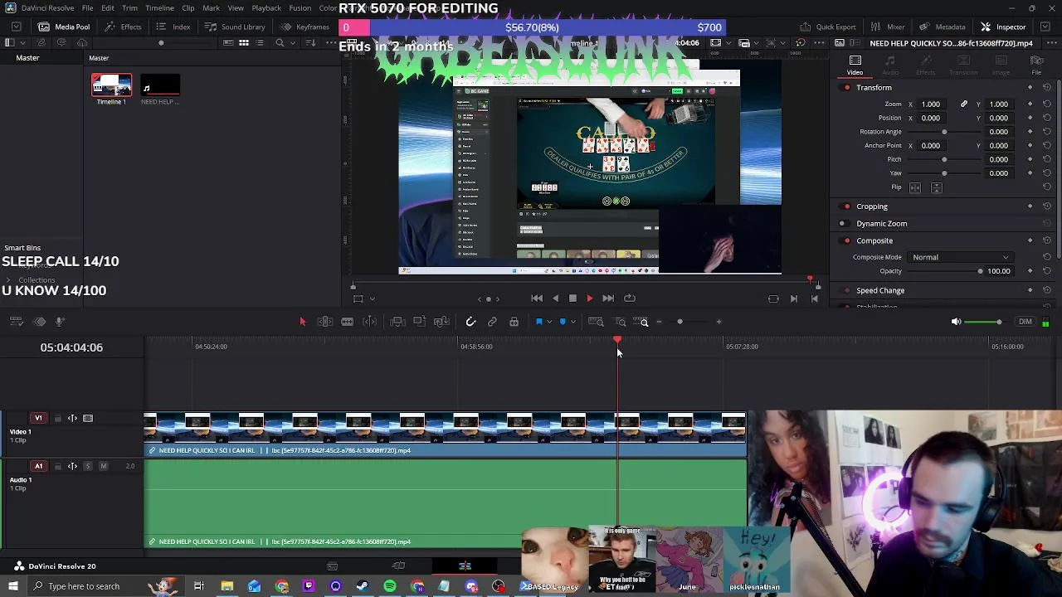Open the flag color dropdown arrow
The width and height of the screenshot is (1062, 597).
[x=548, y=322]
